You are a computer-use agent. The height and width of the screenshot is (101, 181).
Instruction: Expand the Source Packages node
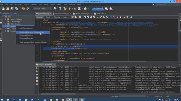coord(6,19)
